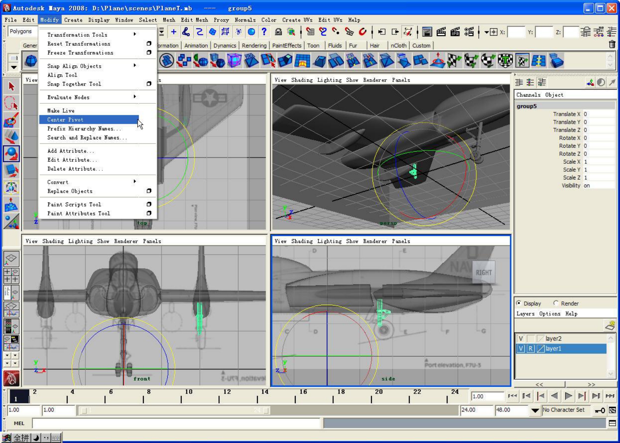Select the Scale tool cube icon
The height and width of the screenshot is (443, 620).
point(11,171)
